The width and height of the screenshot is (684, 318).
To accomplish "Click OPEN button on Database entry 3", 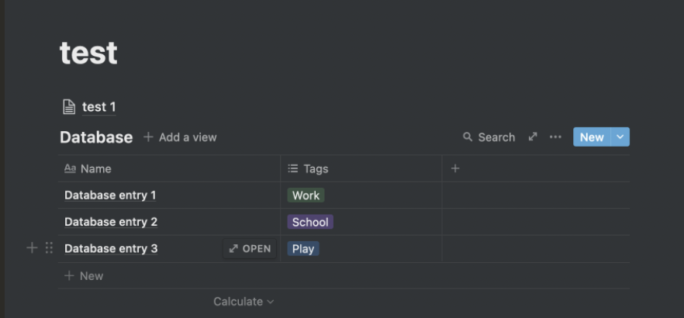I will (250, 249).
